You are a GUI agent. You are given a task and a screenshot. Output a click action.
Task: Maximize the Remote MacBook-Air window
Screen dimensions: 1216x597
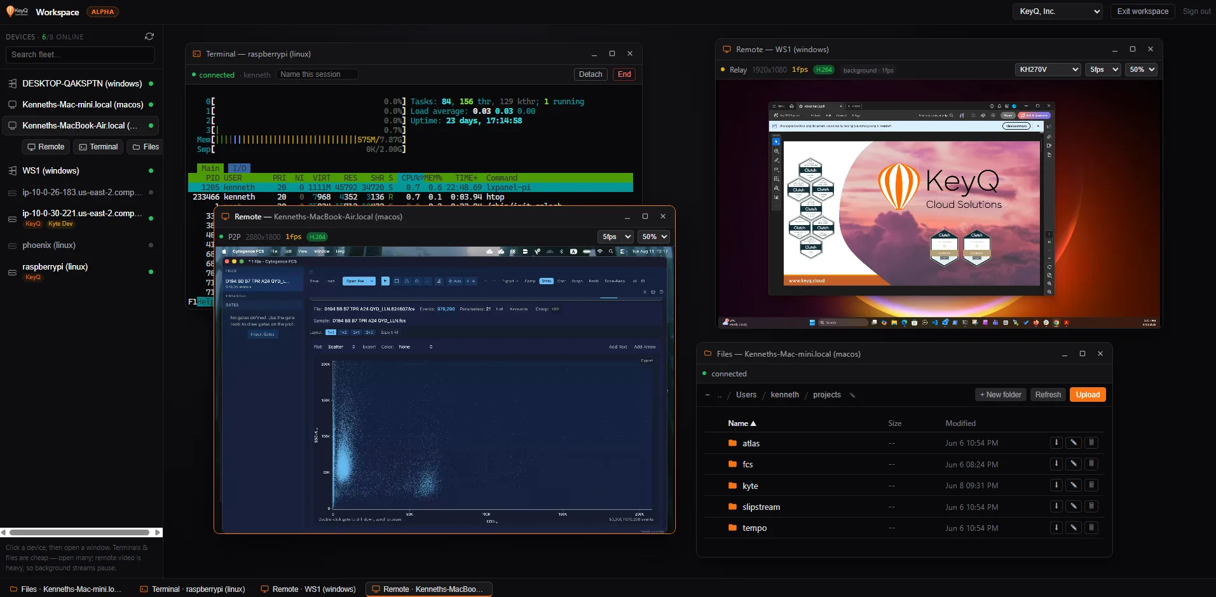coord(645,216)
